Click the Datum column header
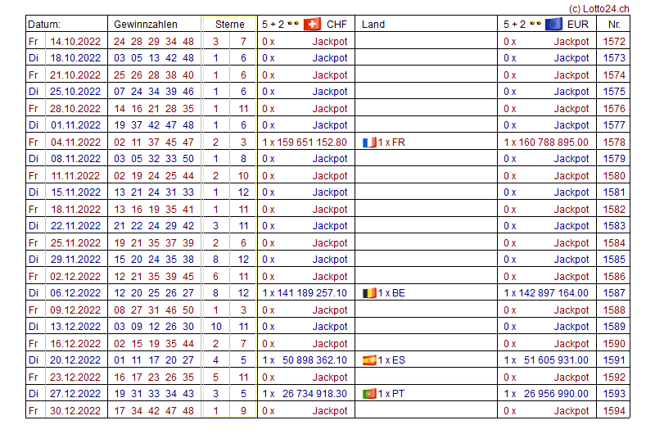The image size is (655, 434). point(44,25)
